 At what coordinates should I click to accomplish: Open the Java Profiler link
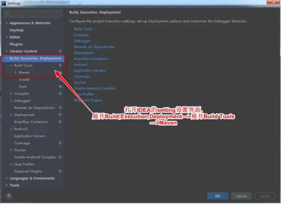click(x=84, y=94)
